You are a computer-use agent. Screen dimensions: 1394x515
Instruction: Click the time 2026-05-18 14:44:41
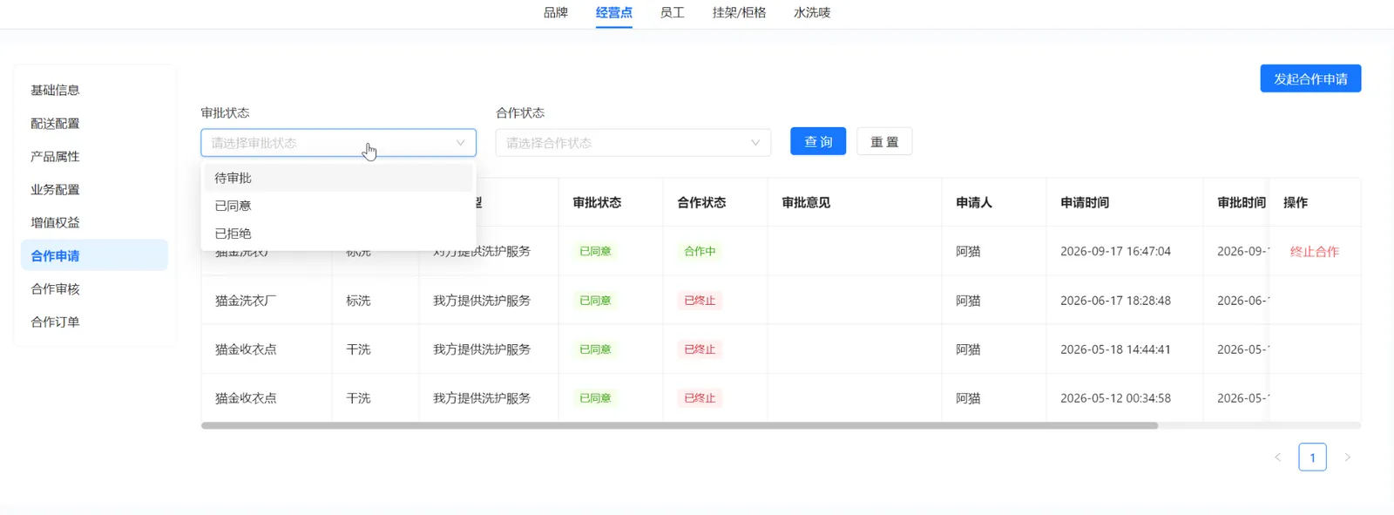coord(1115,349)
